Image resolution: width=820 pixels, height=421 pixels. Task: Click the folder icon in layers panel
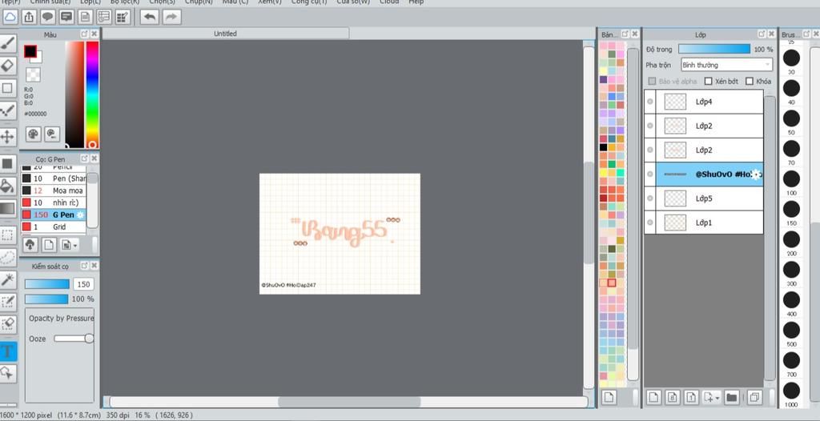[x=732, y=398]
